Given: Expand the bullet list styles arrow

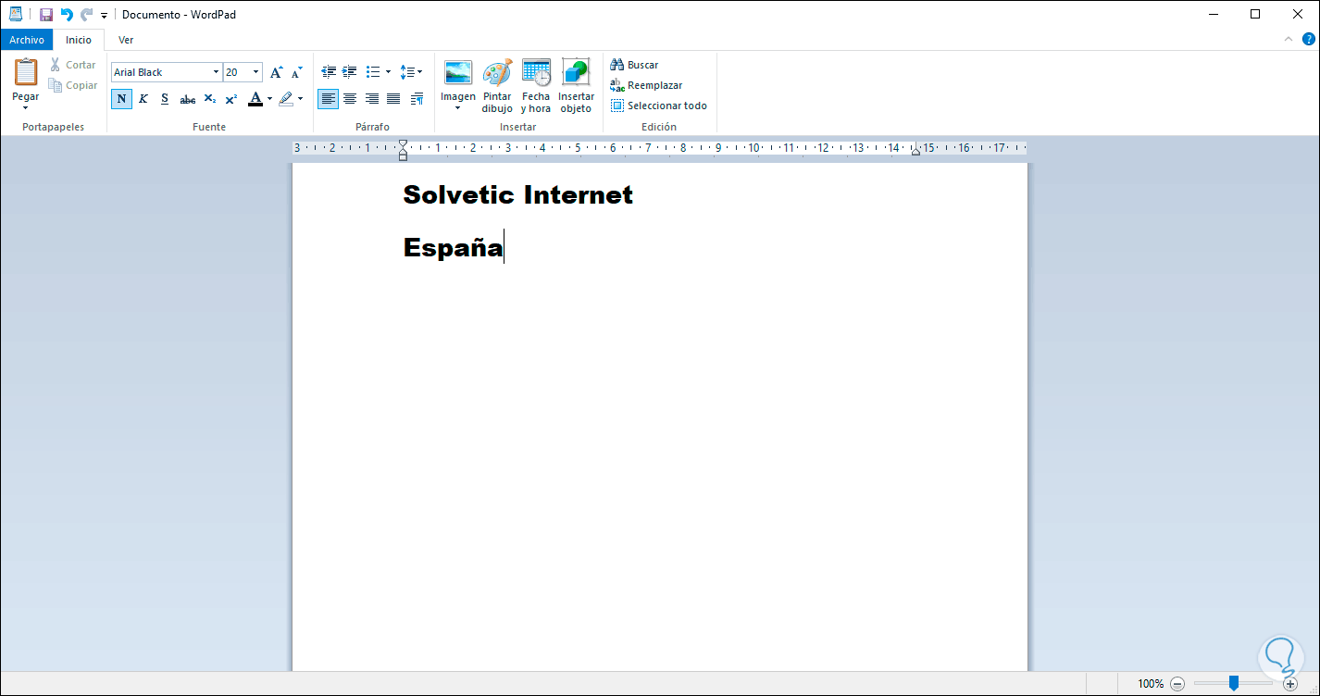Looking at the screenshot, I should [x=388, y=71].
